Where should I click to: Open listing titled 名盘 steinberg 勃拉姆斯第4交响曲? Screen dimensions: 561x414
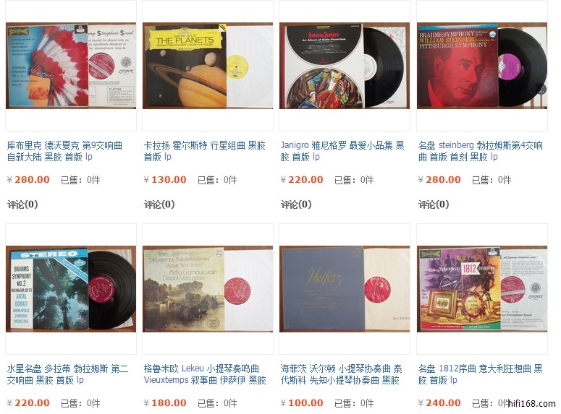tap(481, 151)
